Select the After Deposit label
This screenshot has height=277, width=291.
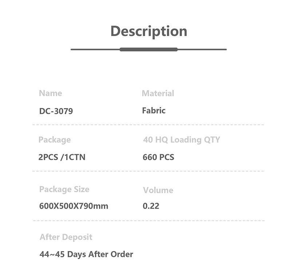point(66,237)
